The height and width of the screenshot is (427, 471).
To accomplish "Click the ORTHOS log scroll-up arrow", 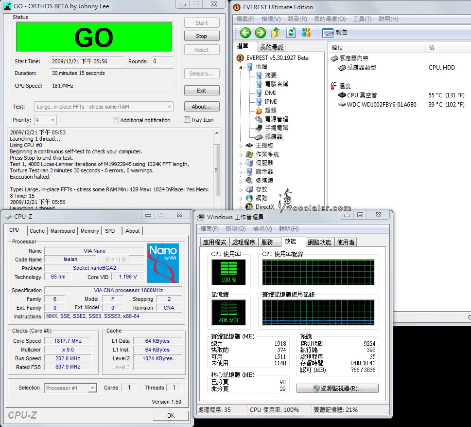I will point(217,133).
